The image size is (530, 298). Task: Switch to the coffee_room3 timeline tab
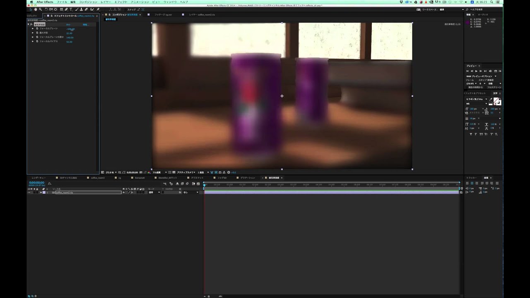98,178
